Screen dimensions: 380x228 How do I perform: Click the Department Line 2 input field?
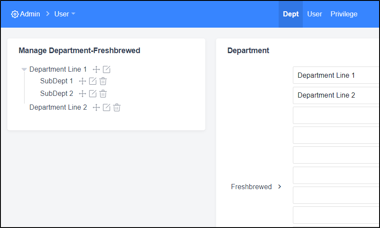(x=336, y=95)
